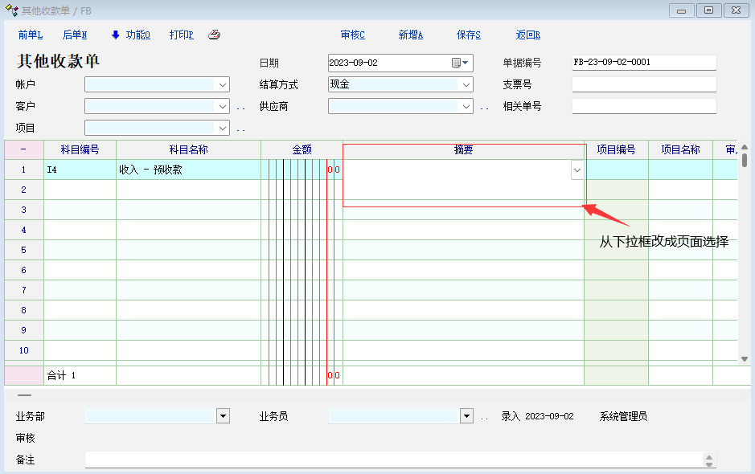Open the 打印 menu item

coord(182,35)
